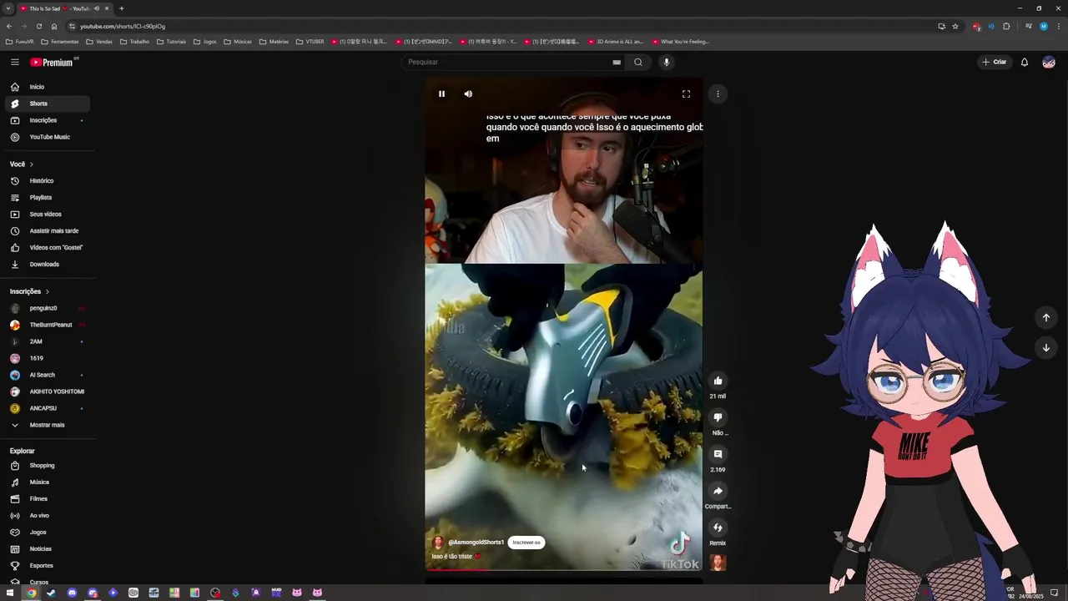Image resolution: width=1068 pixels, height=601 pixels.
Task: Share the Short via Compartilhar
Action: (x=718, y=491)
